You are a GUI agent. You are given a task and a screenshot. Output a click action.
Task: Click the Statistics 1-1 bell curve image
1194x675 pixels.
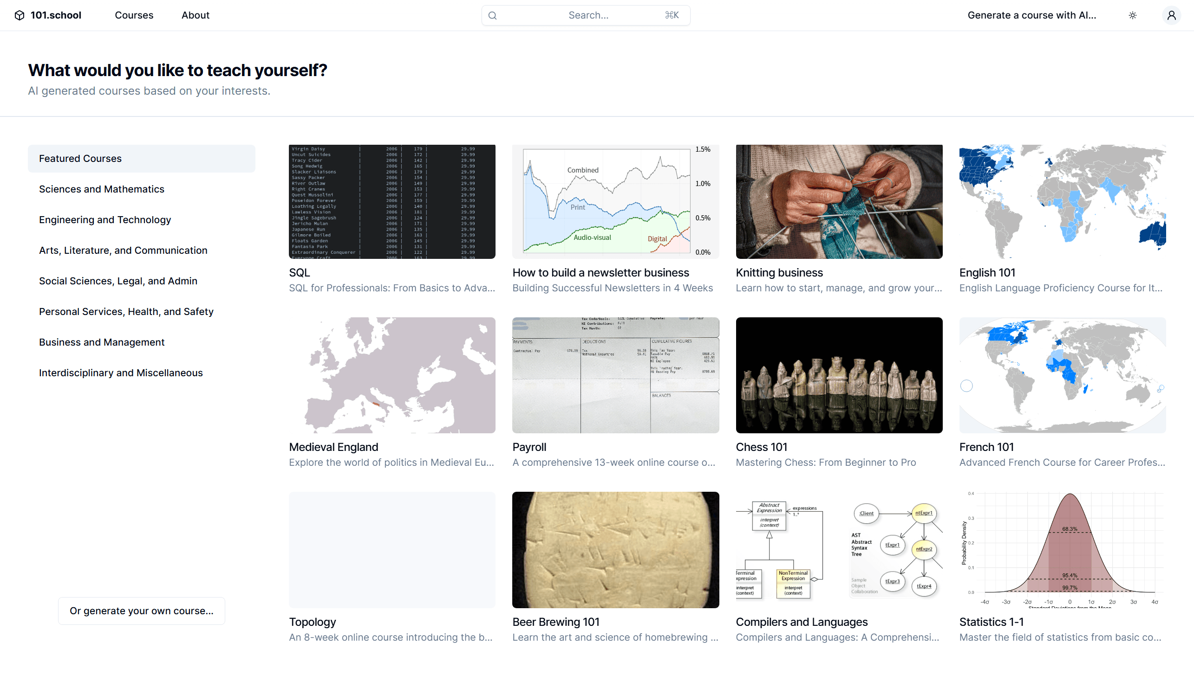pyautogui.click(x=1062, y=550)
